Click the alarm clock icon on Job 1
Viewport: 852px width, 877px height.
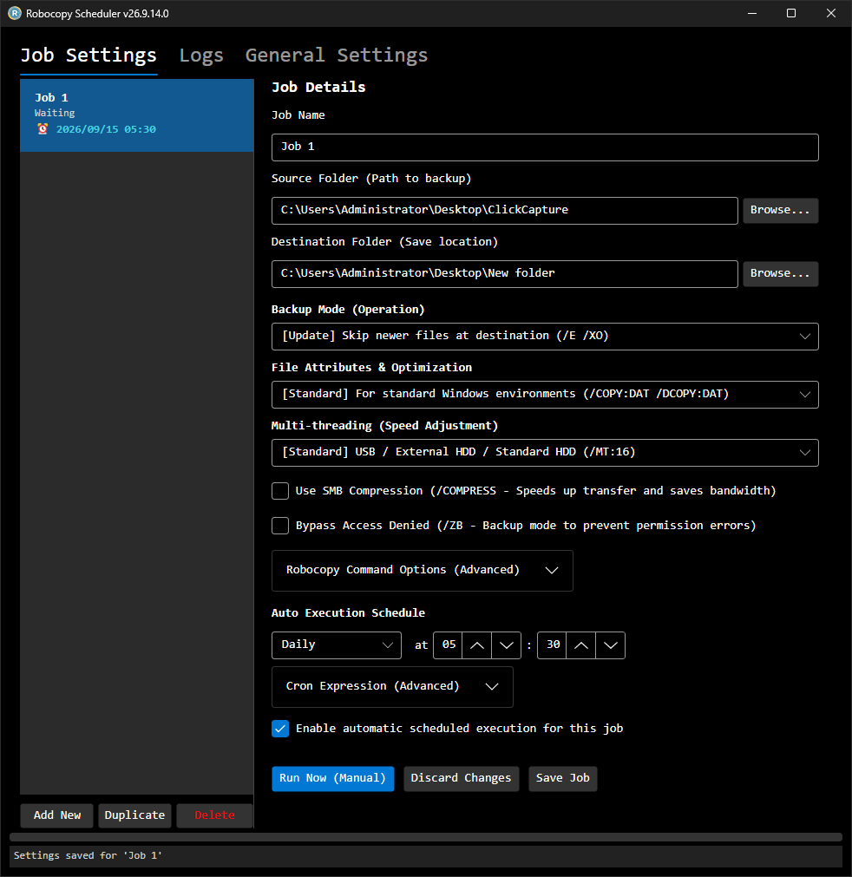(x=43, y=129)
